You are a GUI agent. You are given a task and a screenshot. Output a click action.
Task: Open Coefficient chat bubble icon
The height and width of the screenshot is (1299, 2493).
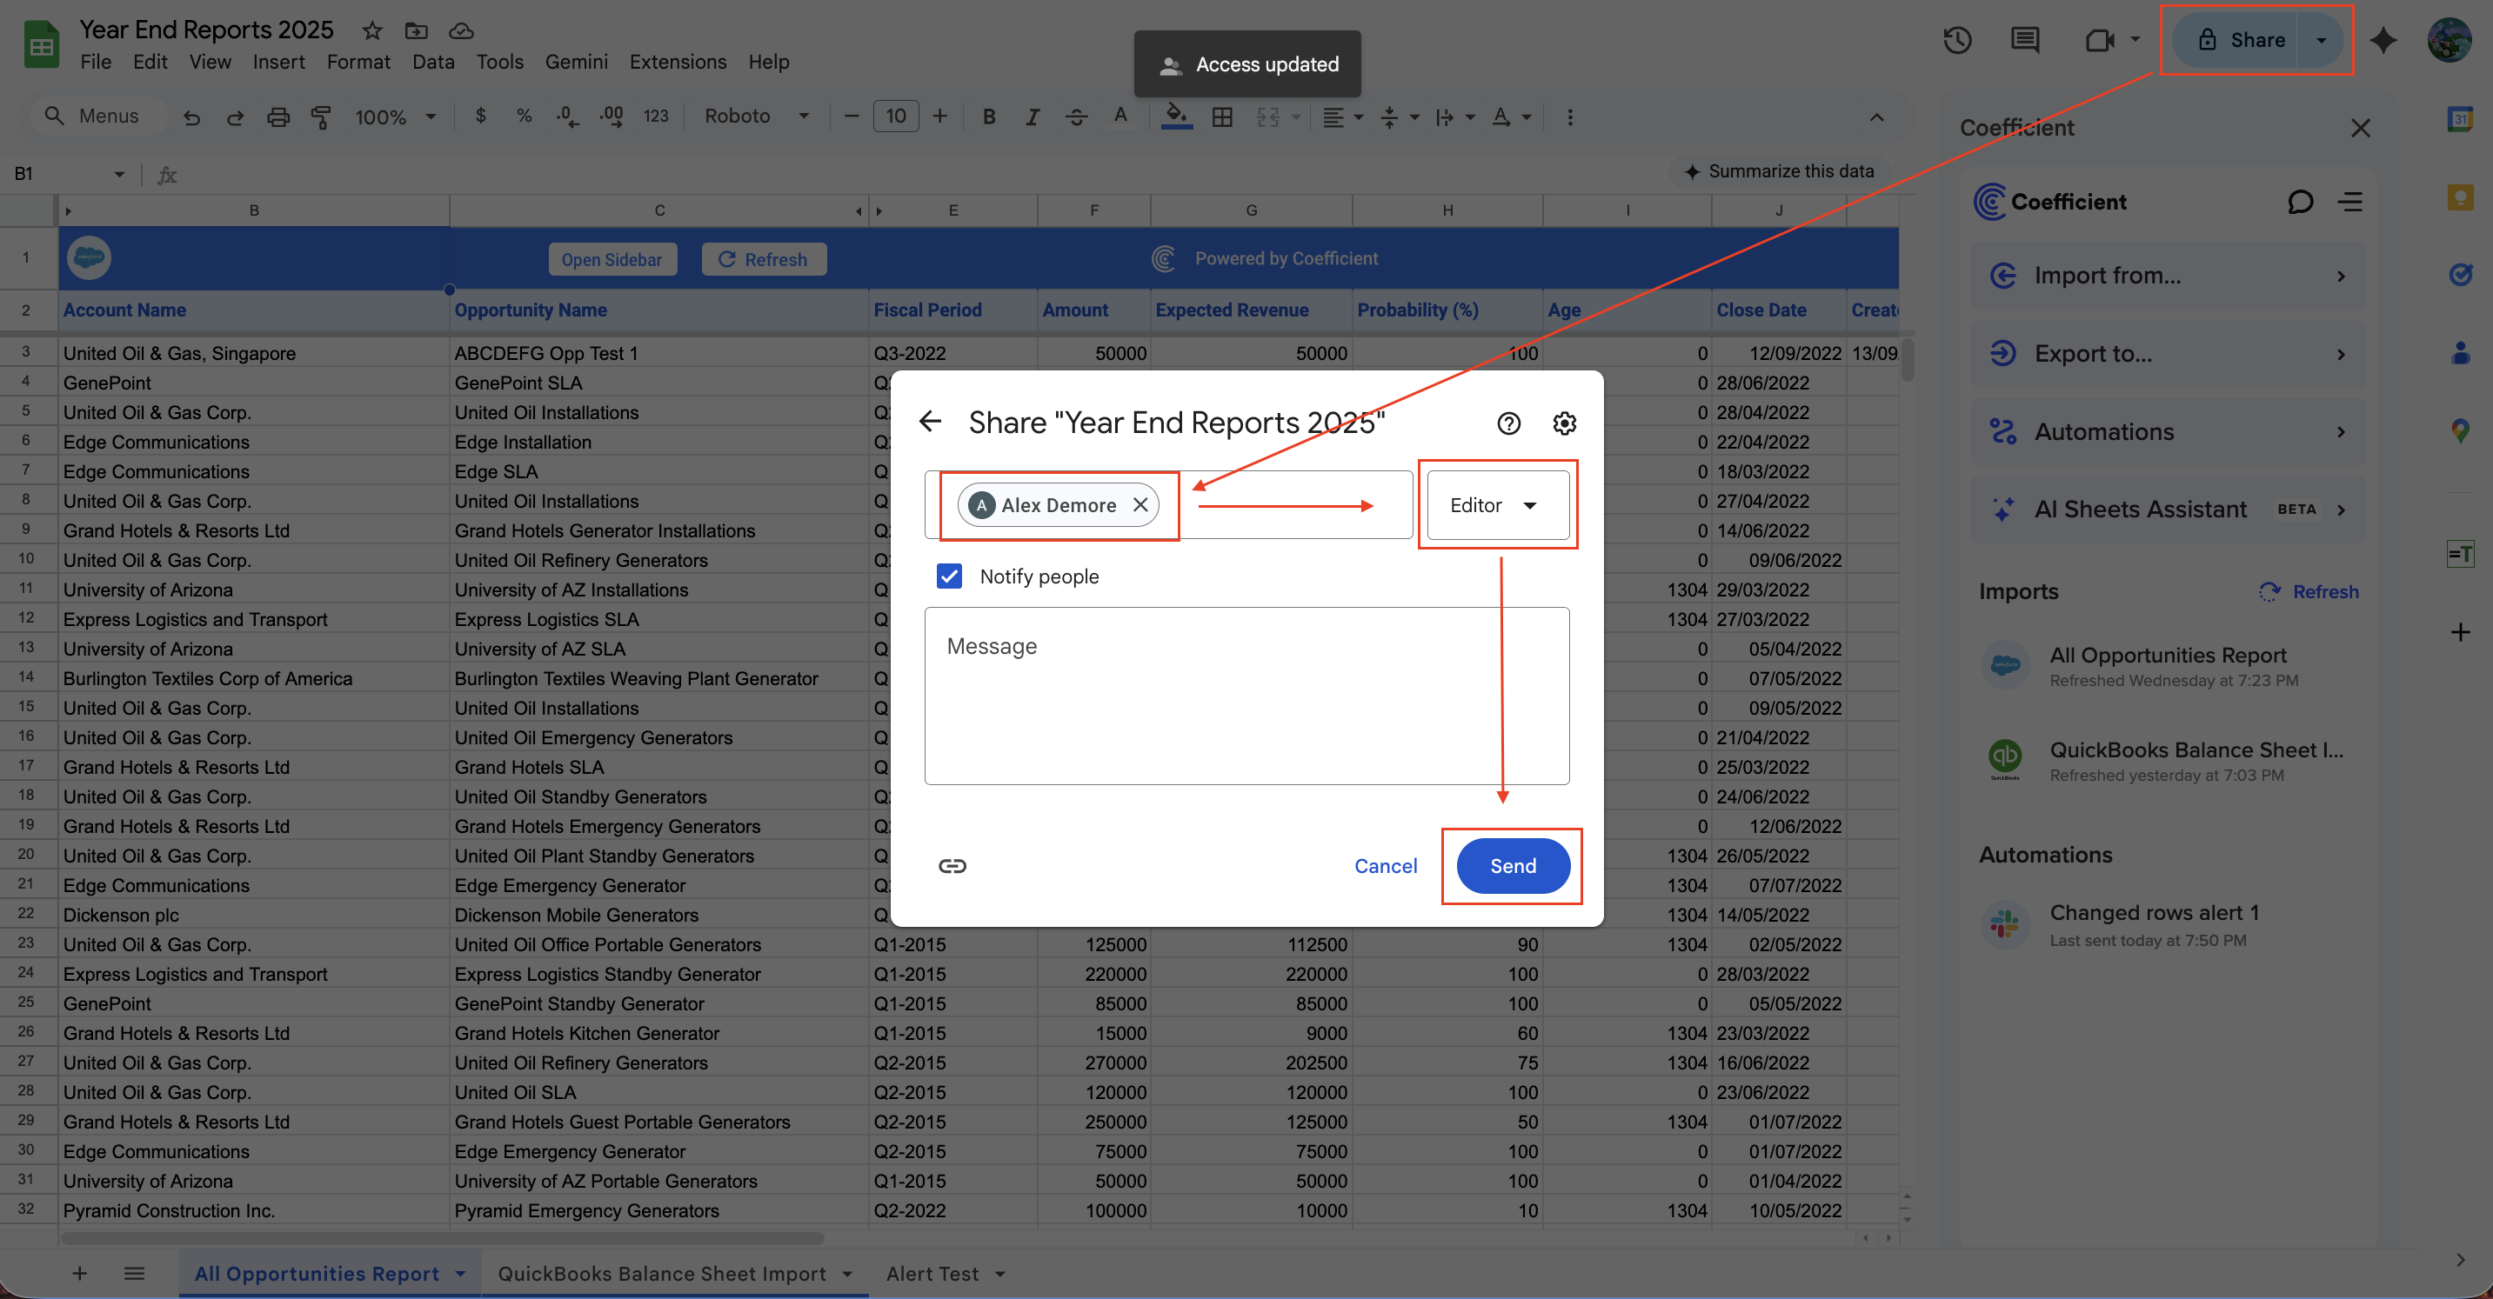tap(2299, 201)
